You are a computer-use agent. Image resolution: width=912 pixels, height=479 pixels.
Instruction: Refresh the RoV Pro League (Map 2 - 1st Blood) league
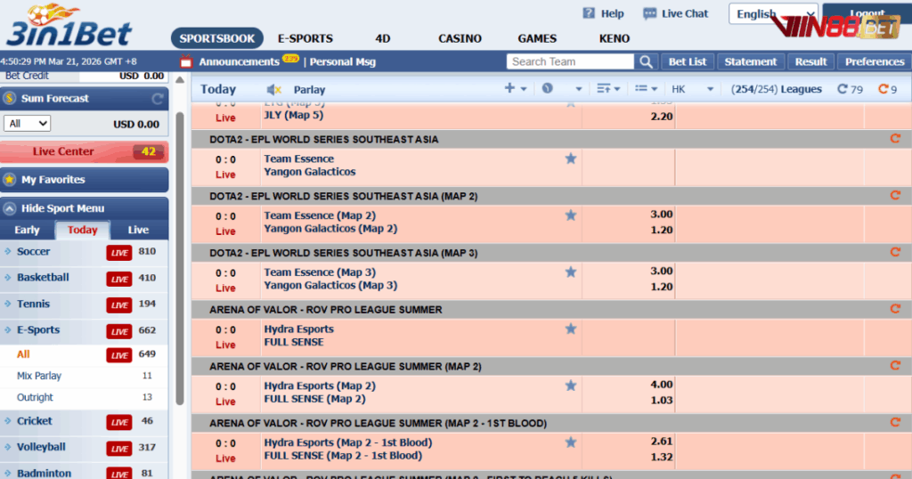coord(895,423)
